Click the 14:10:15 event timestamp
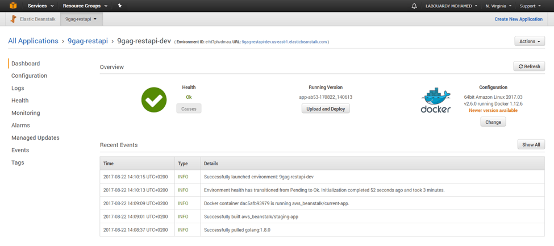 pyautogui.click(x=135, y=177)
